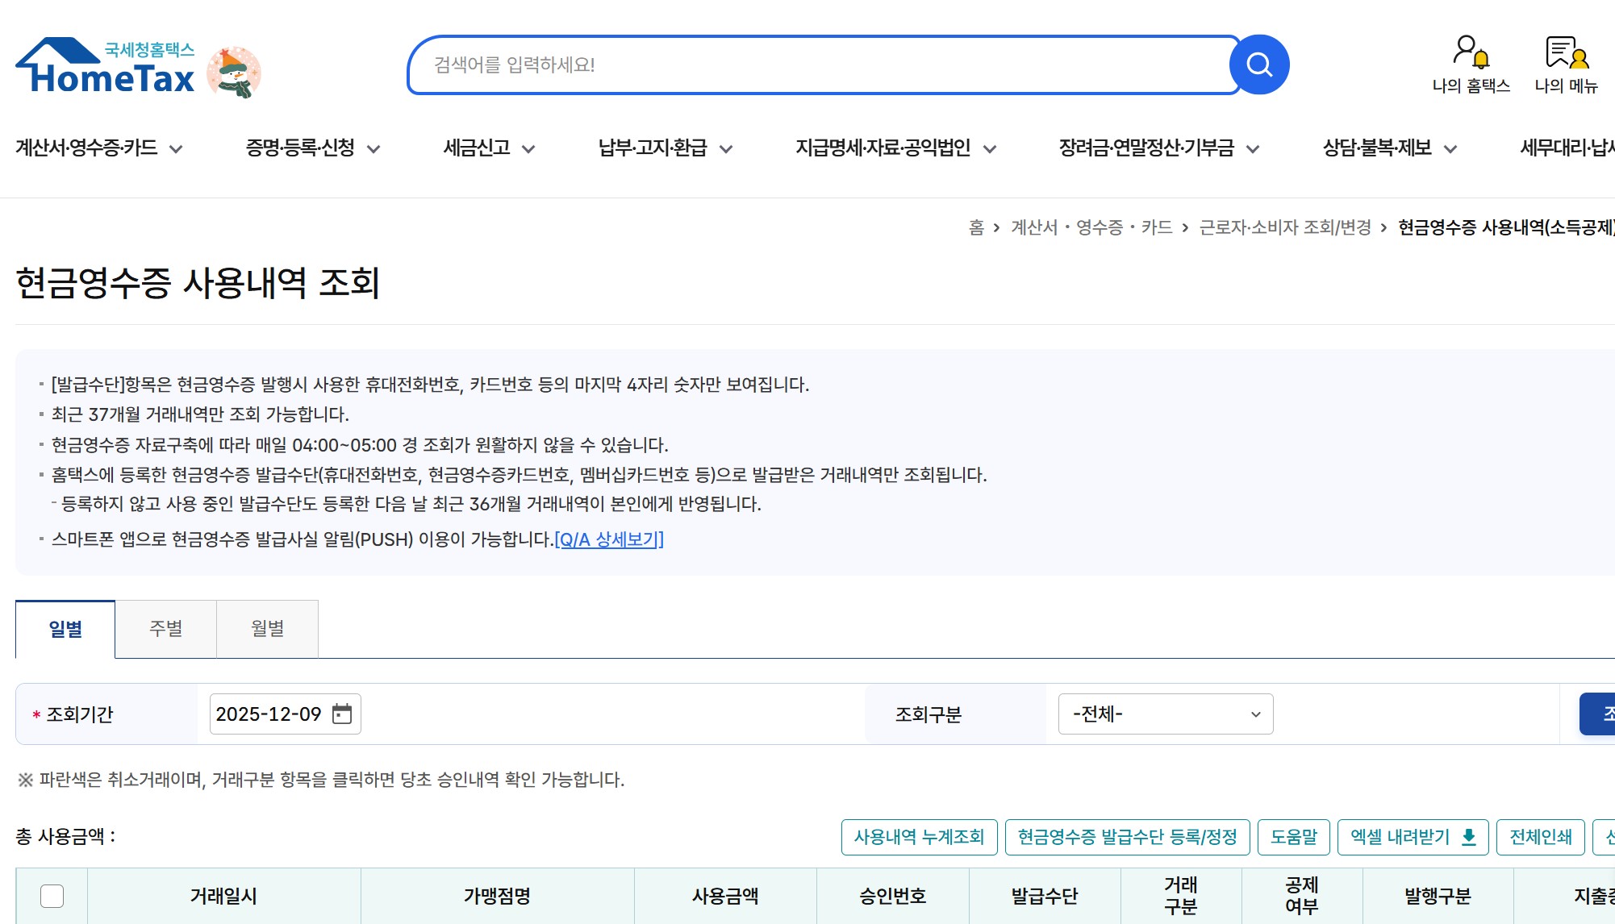1615x924 pixels.
Task: Click the 전체인쇄 button
Action: 1539,837
